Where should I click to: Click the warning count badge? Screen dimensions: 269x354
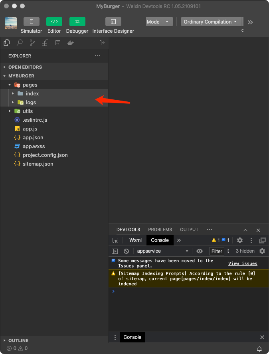pyautogui.click(x=216, y=240)
